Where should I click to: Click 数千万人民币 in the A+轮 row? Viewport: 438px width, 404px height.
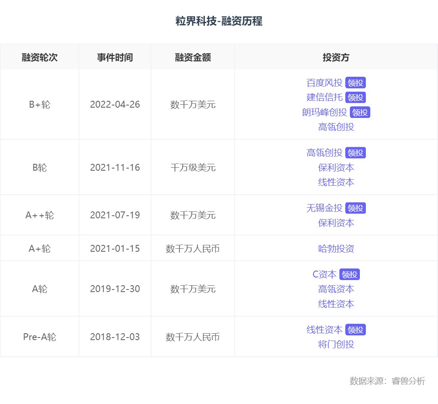pyautogui.click(x=193, y=249)
